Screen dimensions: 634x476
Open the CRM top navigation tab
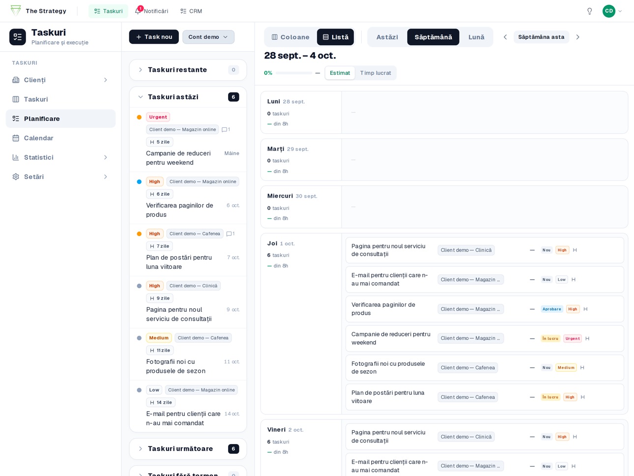[x=191, y=11]
